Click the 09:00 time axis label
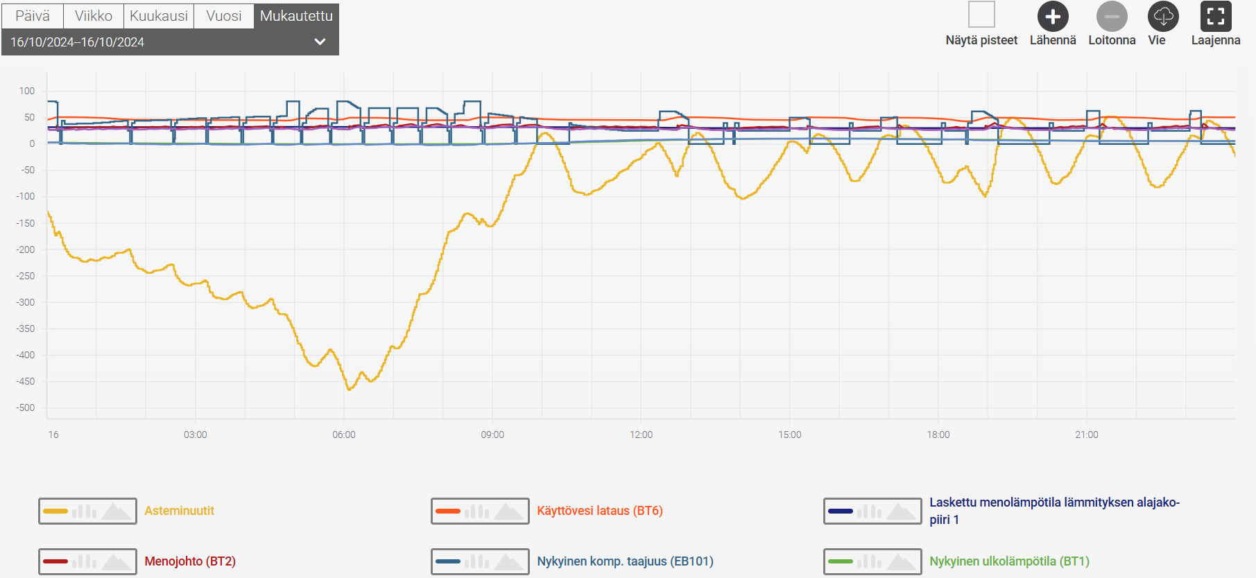Viewport: 1256px width, 578px height. [x=492, y=435]
